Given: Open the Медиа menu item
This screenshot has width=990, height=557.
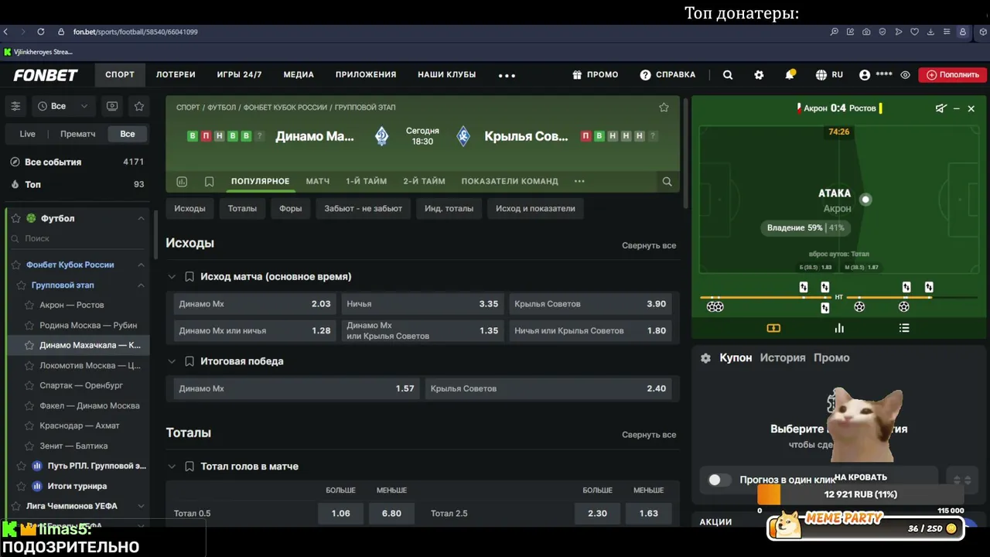Looking at the screenshot, I should (x=299, y=75).
